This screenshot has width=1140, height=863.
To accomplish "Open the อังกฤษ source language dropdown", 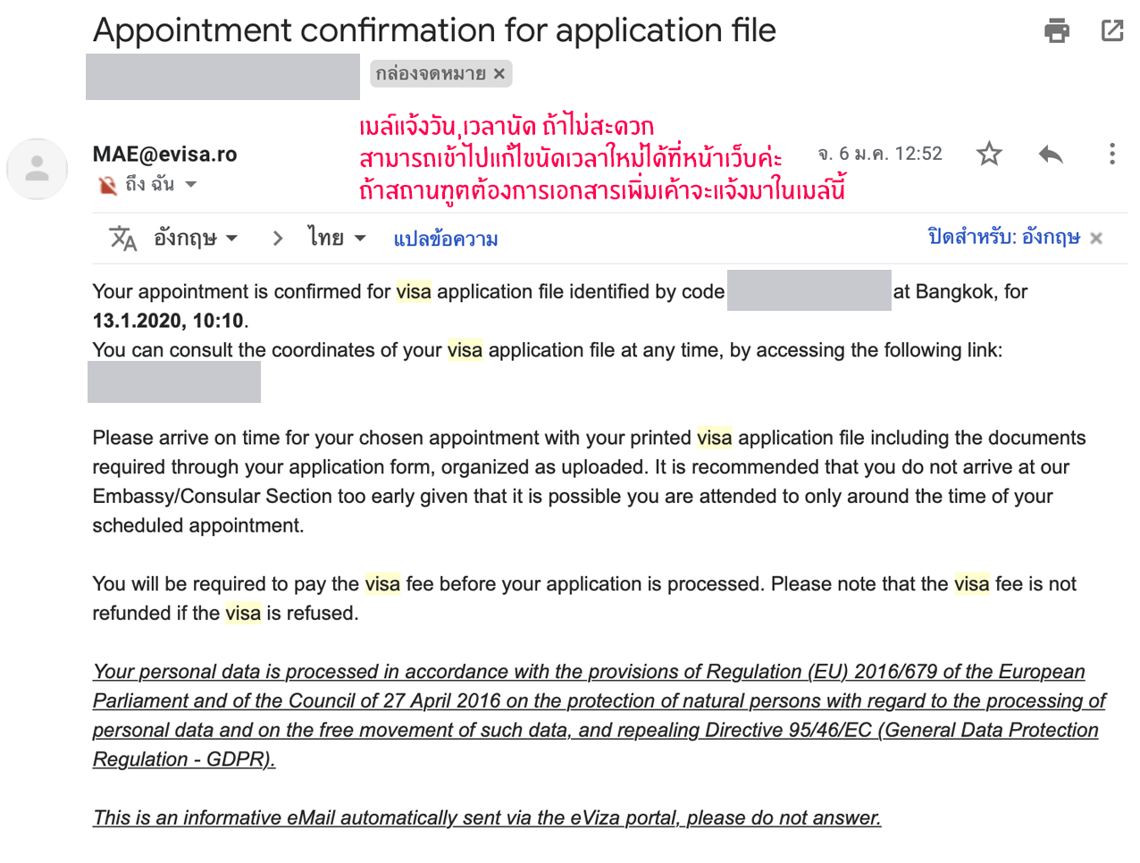I will click(x=196, y=239).
